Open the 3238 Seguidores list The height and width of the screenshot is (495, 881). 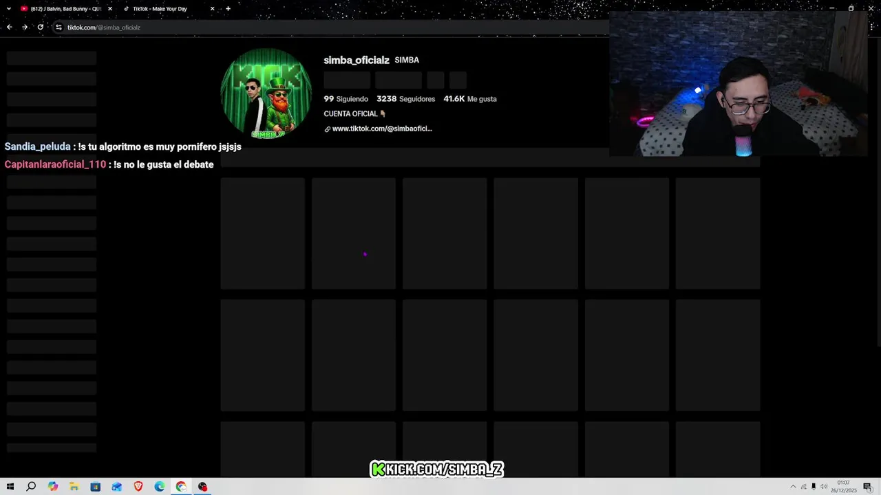coord(405,99)
